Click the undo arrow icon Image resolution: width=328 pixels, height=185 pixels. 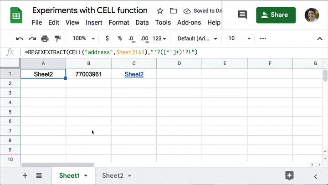[20, 39]
